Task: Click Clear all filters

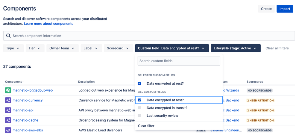Action: 277,48
